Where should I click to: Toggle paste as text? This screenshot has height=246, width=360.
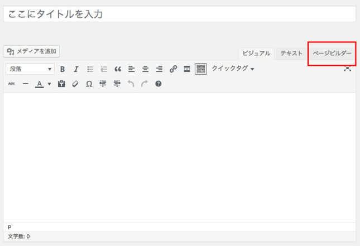point(61,84)
